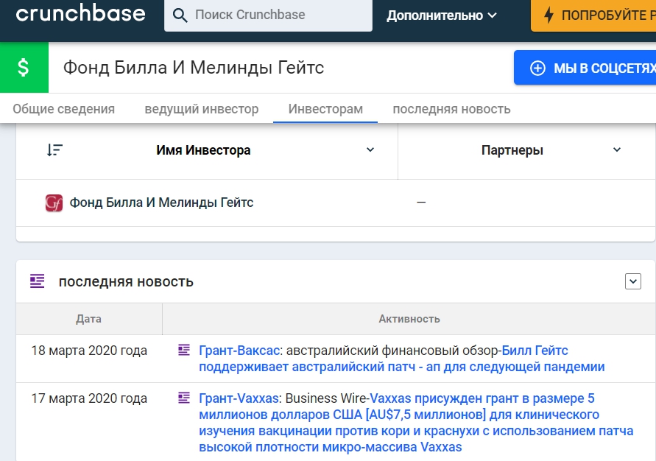The image size is (656, 461).
Task: Open the последняя новость tab
Action: [451, 109]
